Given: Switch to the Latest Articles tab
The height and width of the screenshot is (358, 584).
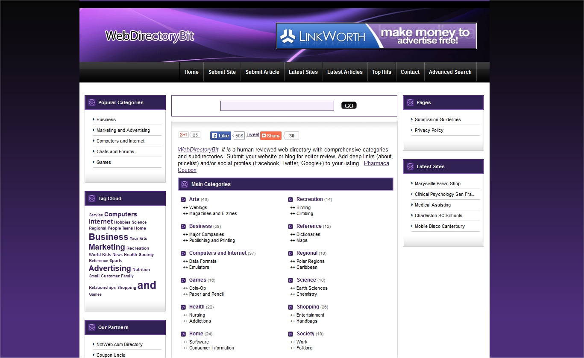Looking at the screenshot, I should pos(345,72).
